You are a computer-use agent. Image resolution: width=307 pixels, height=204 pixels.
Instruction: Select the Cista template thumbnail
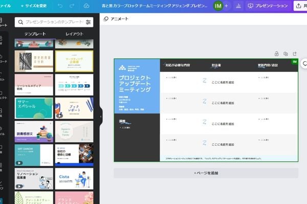[x=74, y=178]
